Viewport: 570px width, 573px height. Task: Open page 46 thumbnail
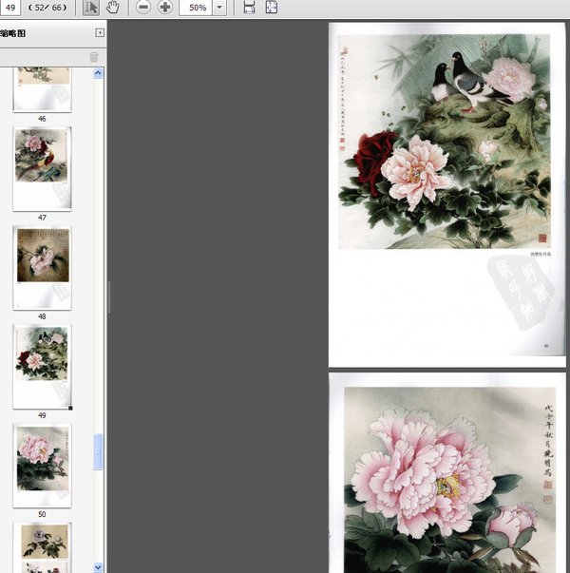point(42,89)
